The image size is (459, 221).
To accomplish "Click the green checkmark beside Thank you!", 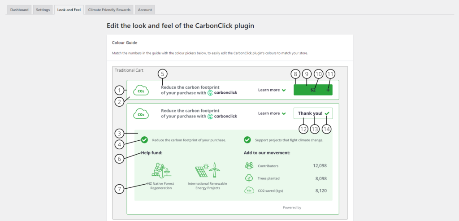I will [x=327, y=113].
